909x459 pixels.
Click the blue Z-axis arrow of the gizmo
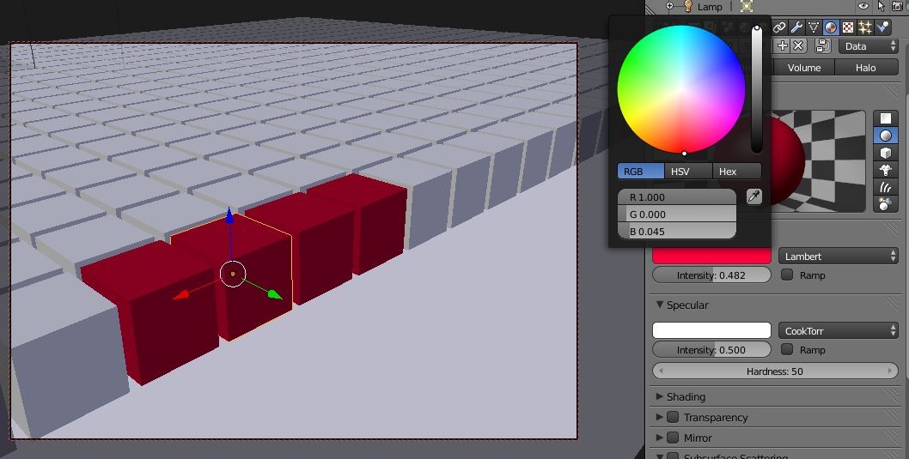click(229, 216)
